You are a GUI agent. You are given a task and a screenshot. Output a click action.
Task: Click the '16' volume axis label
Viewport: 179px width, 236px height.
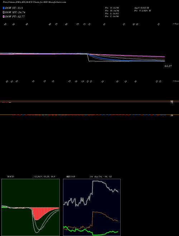(x=172, y=115)
